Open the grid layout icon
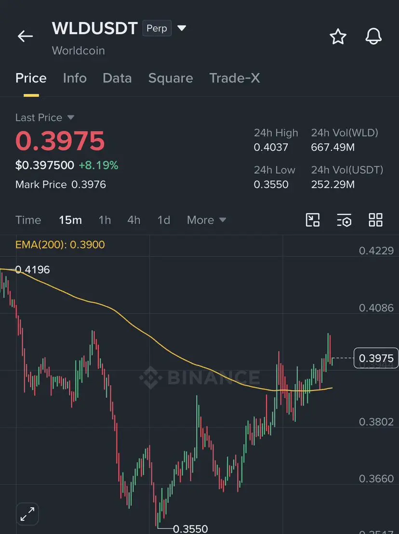Screen dimensions: 399x534 (x=375, y=220)
